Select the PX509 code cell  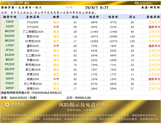click(10, 83)
